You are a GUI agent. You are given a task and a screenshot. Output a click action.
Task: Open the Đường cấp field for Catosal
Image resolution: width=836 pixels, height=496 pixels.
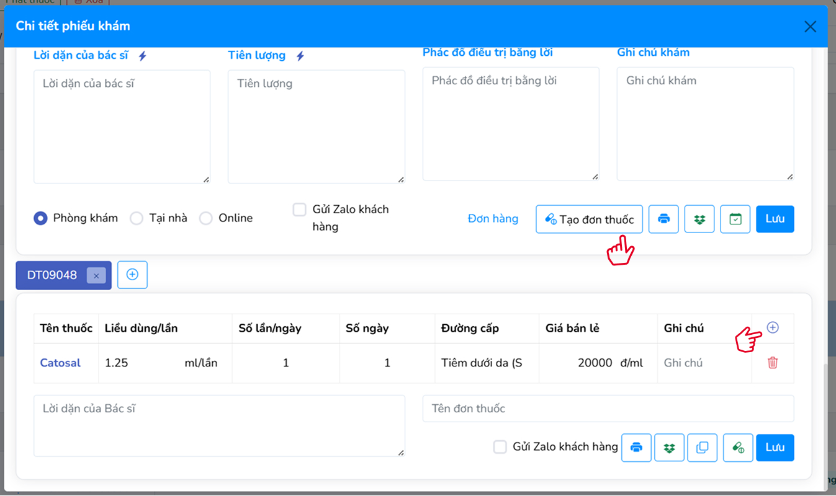(482, 363)
